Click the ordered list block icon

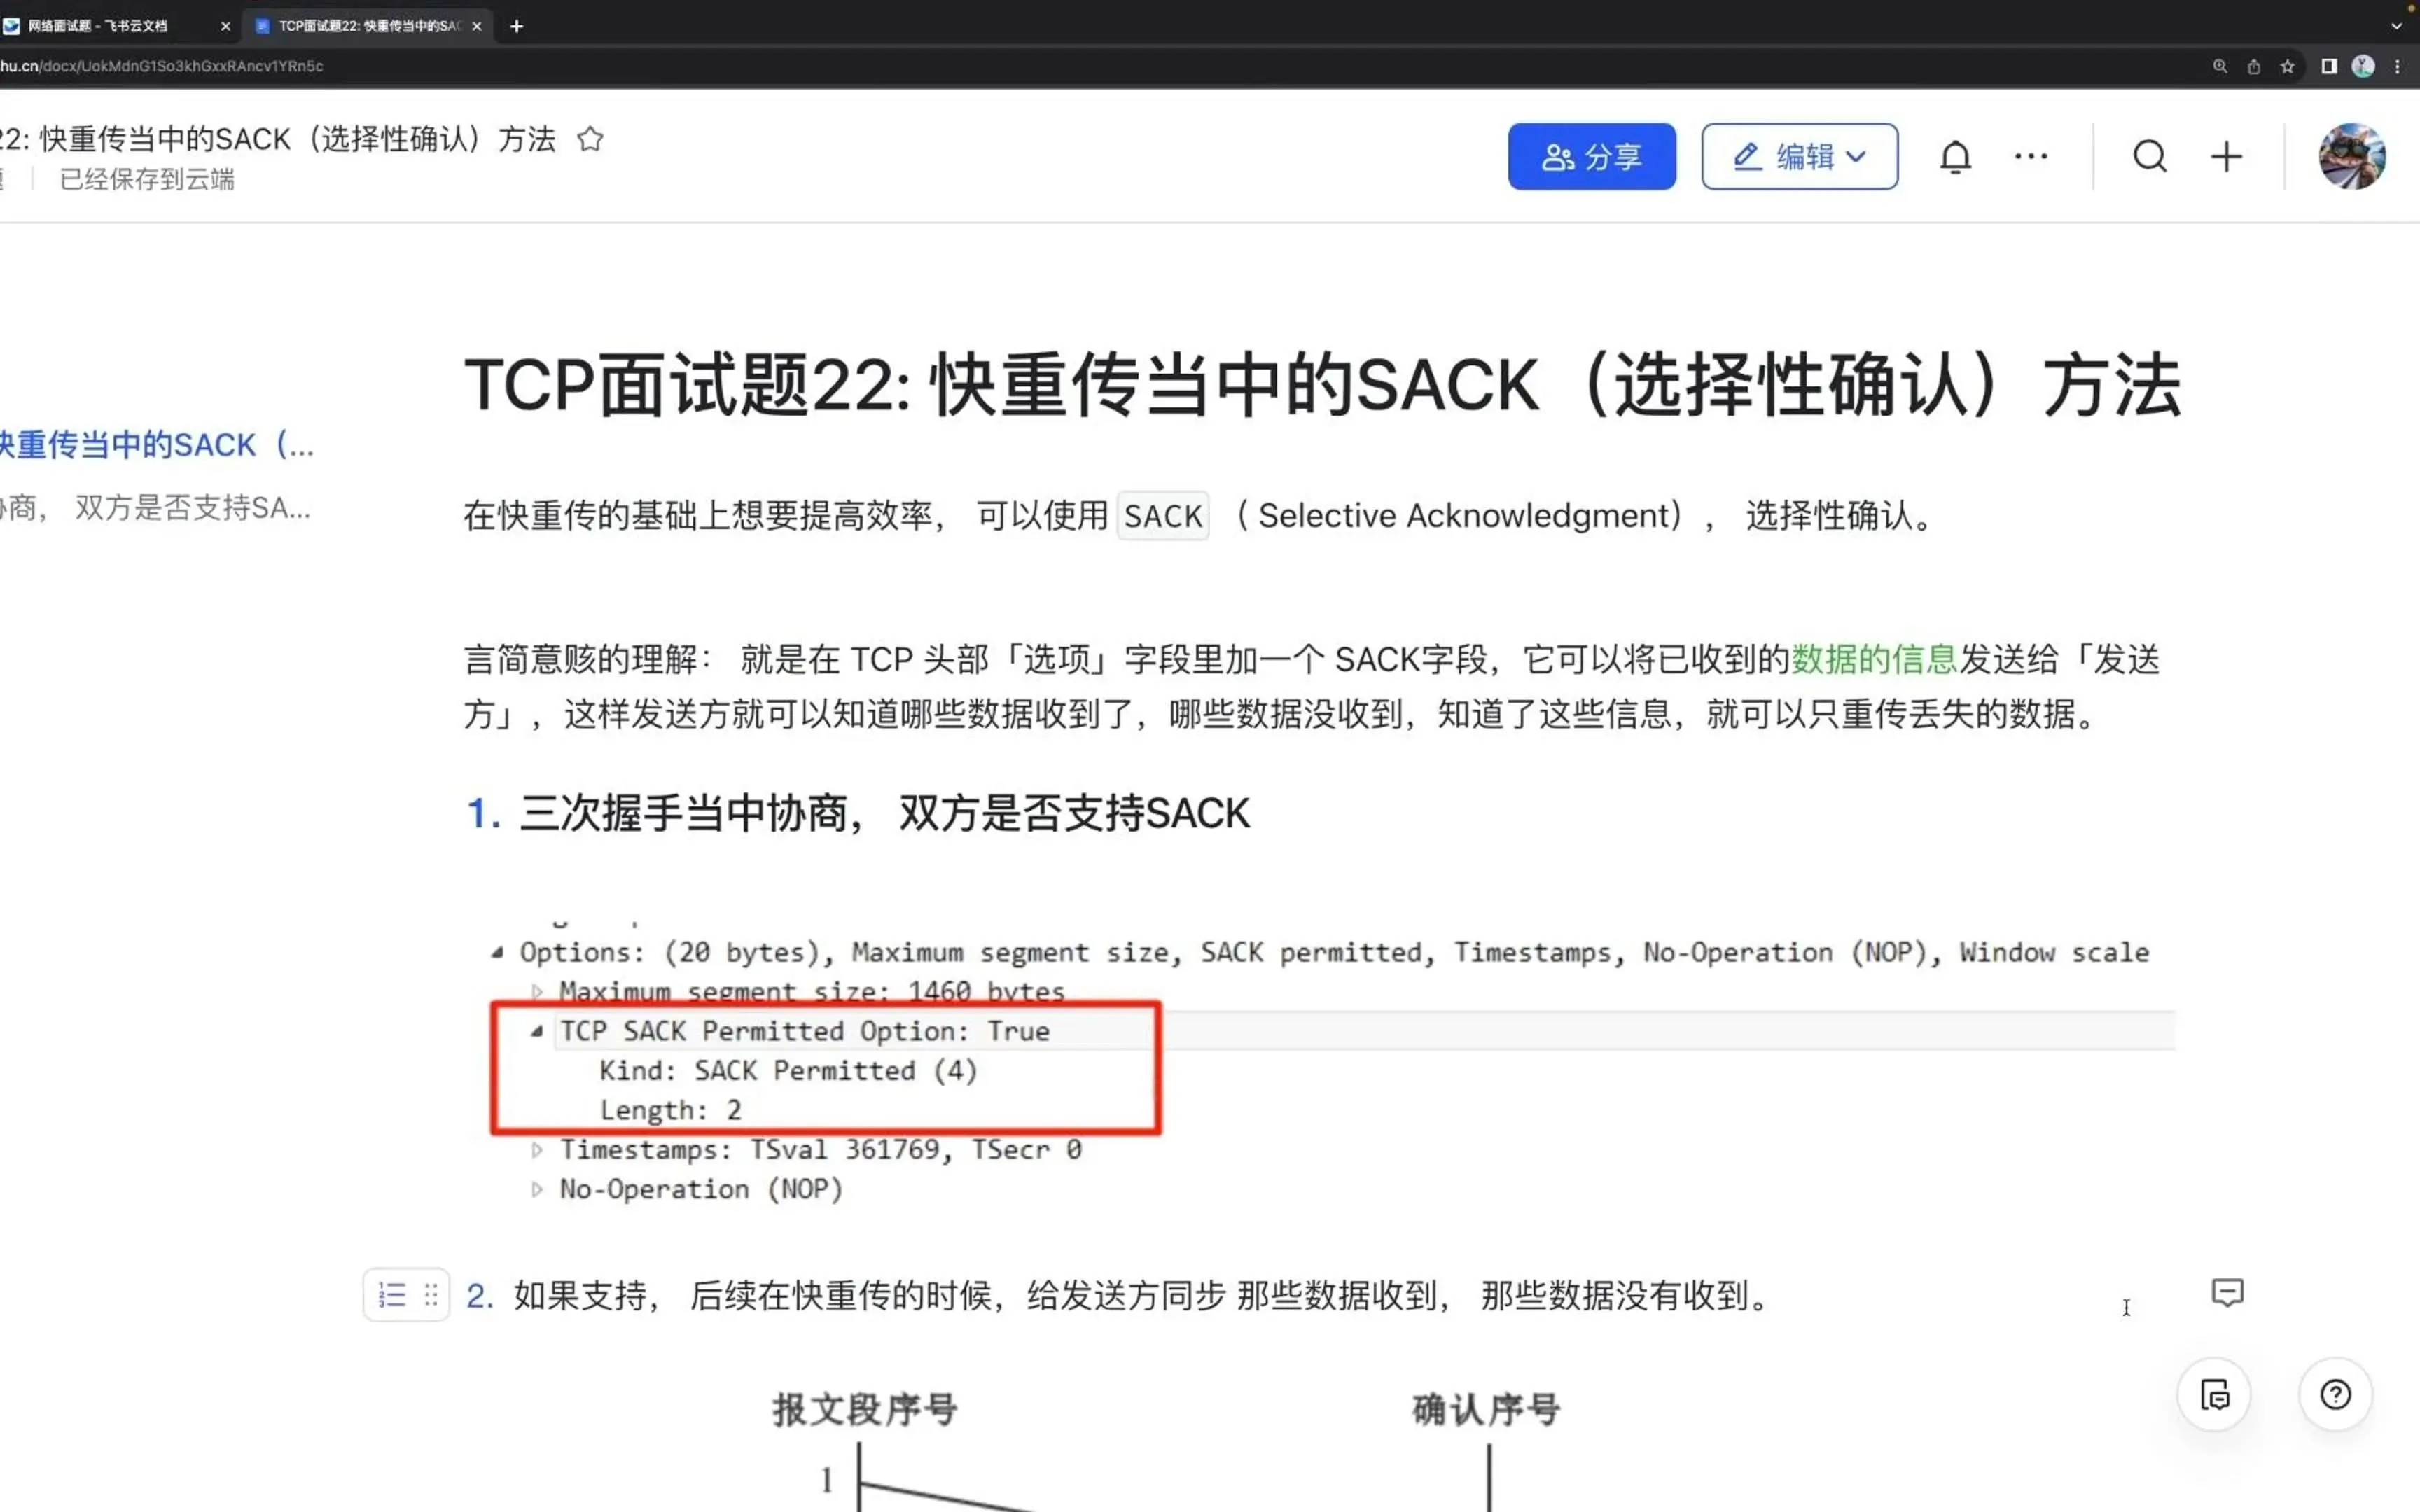coord(392,1295)
